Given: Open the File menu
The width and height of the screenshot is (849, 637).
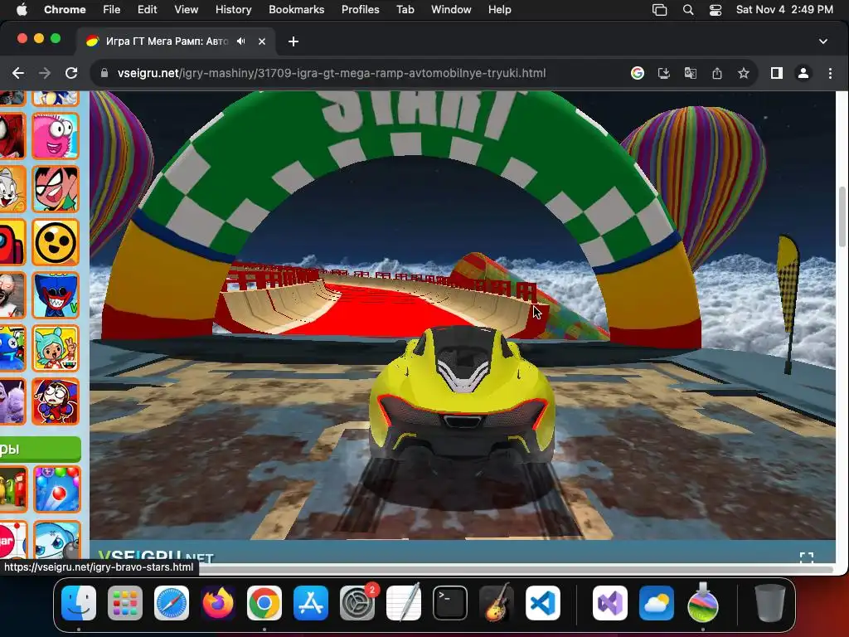Looking at the screenshot, I should point(112,10).
